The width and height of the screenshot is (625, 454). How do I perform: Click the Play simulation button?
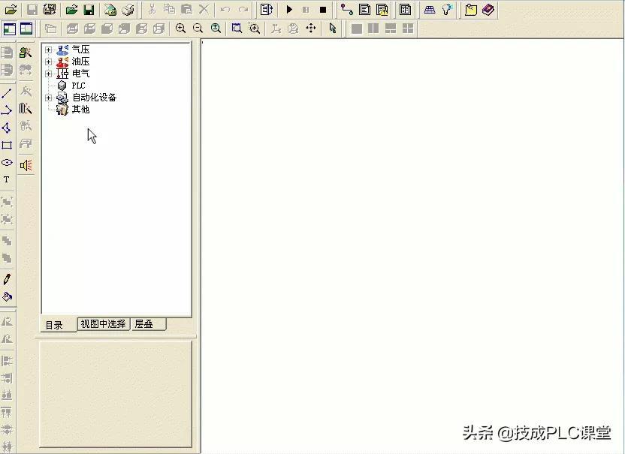point(289,10)
